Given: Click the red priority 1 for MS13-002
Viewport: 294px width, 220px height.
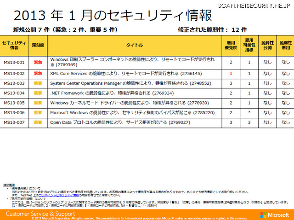Looking at the screenshot, I should [x=231, y=74].
